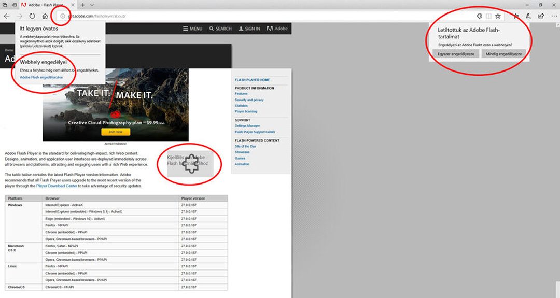This screenshot has height=298, width=560.
Task: Click the tabs you've set aside icon
Action: 5,5
